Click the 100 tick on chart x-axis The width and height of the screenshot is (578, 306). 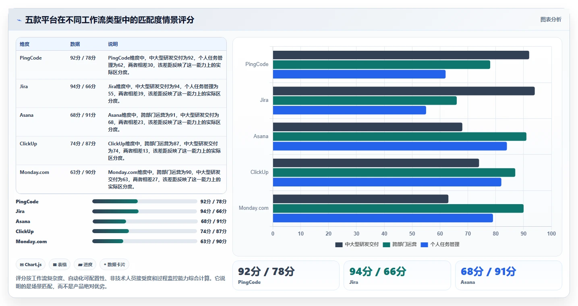pos(551,234)
